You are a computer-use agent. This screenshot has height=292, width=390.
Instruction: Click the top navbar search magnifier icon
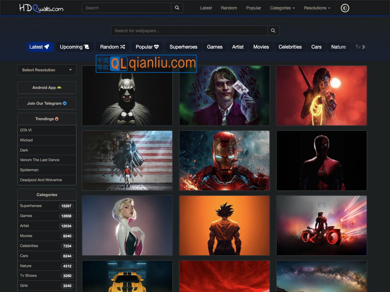pyautogui.click(x=177, y=8)
